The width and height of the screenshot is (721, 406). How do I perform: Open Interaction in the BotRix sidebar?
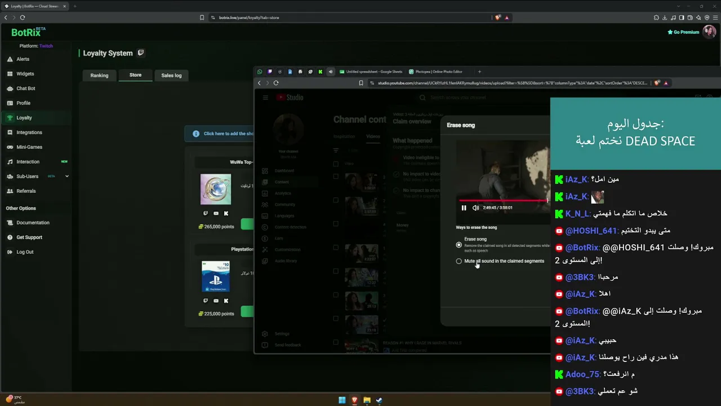pos(28,162)
